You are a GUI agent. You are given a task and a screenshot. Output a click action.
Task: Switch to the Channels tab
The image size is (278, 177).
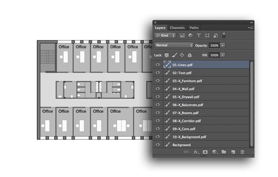[x=177, y=28]
